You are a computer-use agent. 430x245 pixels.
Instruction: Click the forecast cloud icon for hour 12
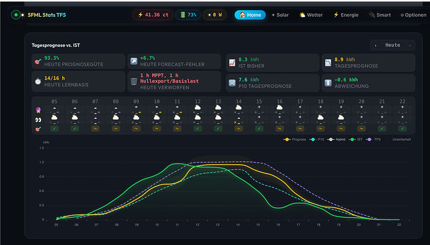point(198,108)
